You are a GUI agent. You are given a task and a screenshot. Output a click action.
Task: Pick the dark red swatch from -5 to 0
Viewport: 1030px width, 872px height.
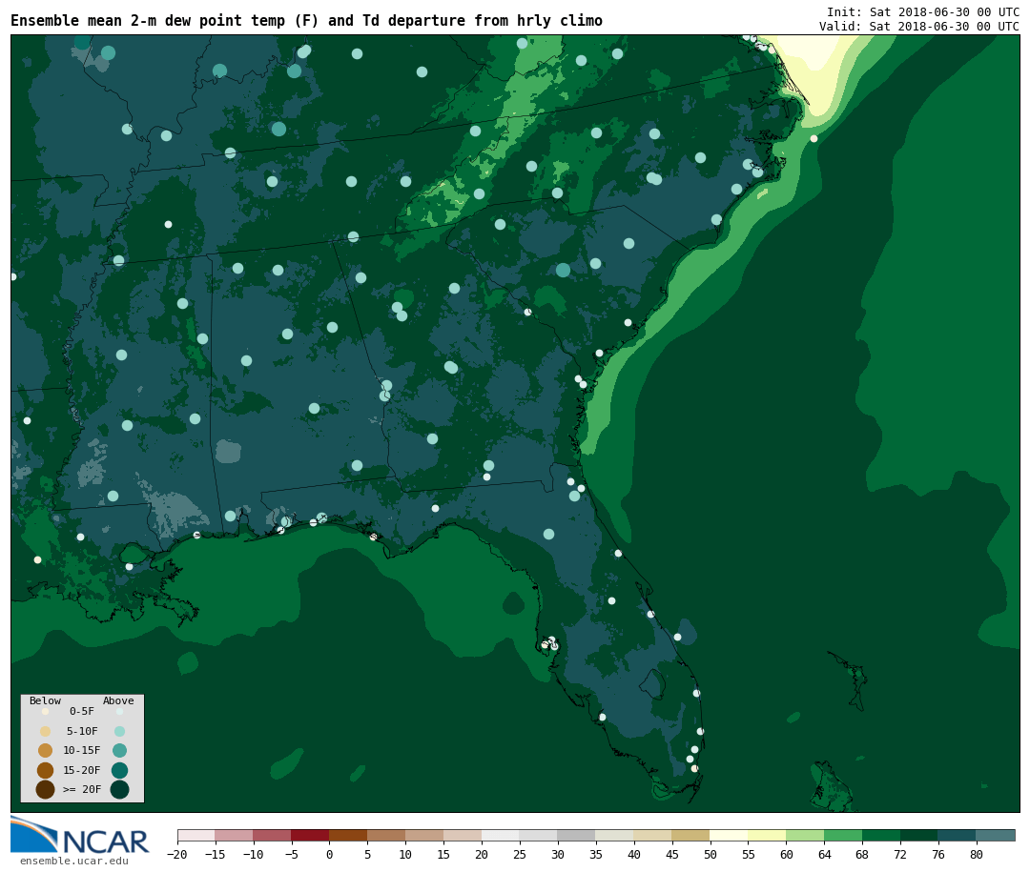pos(311,835)
